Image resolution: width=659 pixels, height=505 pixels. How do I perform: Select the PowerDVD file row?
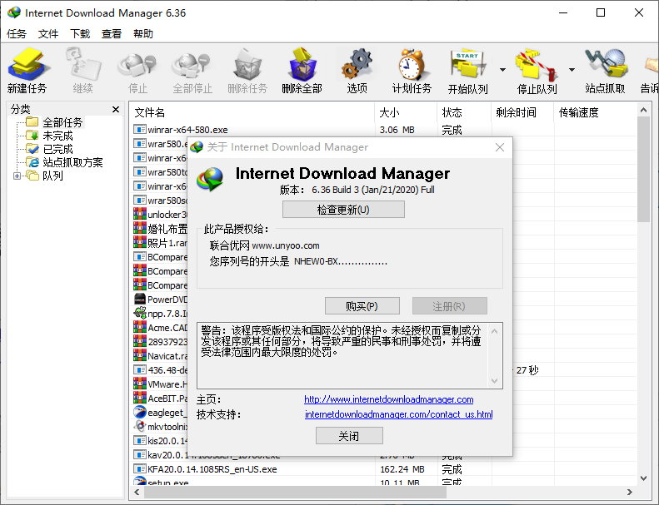160,300
